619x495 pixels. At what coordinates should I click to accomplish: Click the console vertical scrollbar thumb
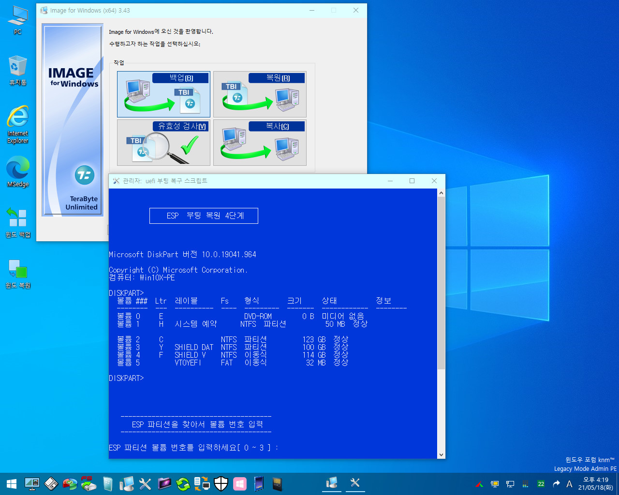[x=441, y=284]
